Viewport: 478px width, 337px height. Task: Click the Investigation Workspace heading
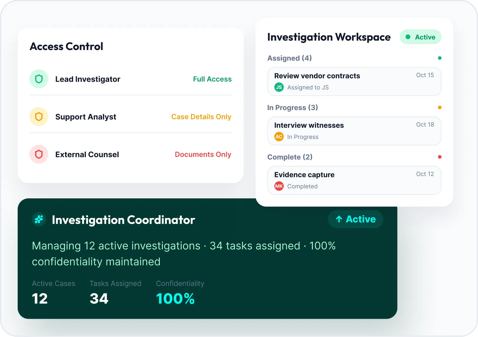coord(329,37)
